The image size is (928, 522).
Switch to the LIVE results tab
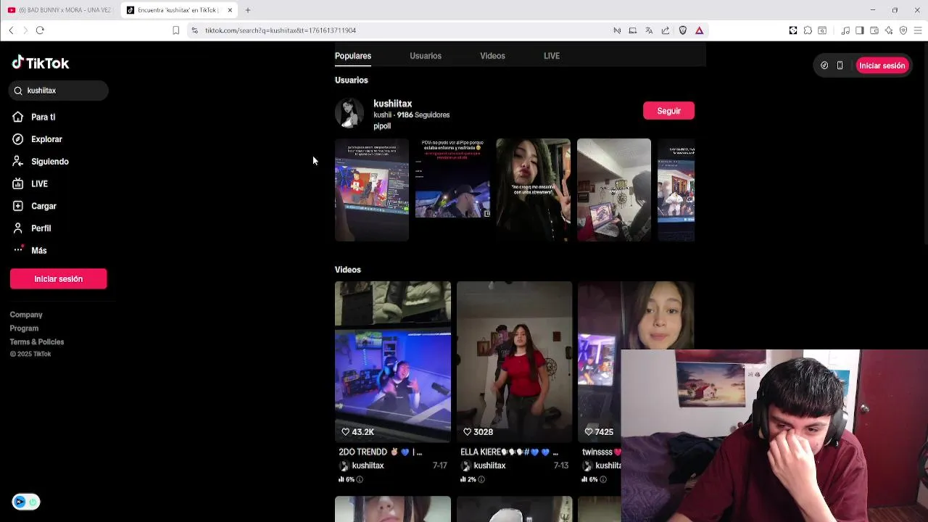pyautogui.click(x=552, y=56)
